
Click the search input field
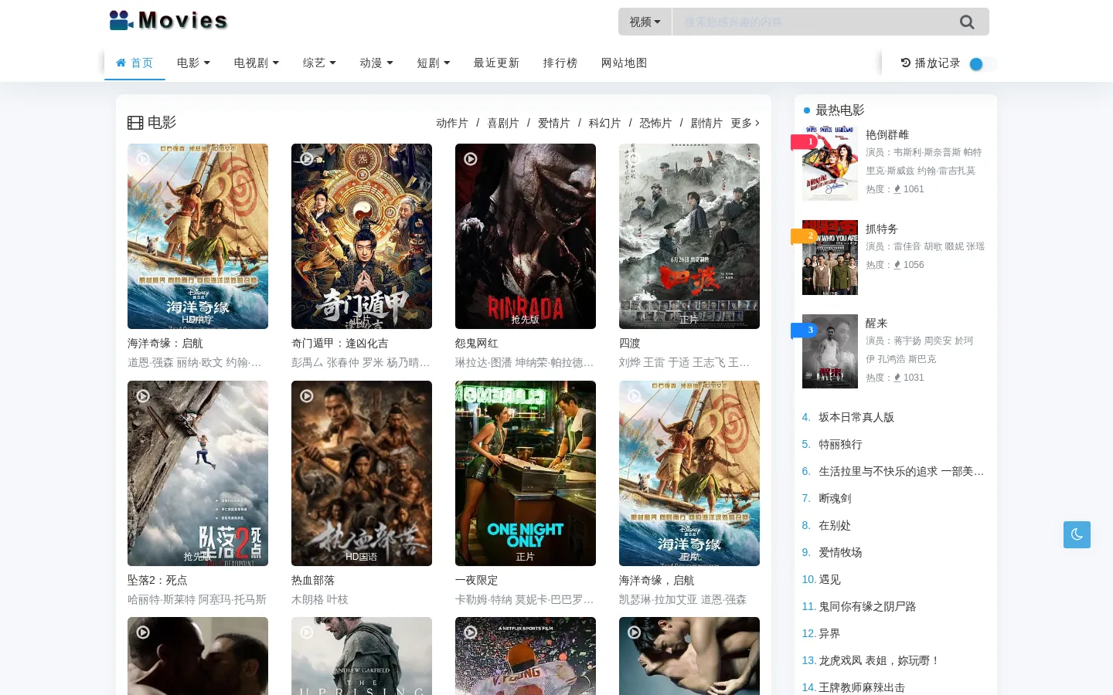(812, 22)
